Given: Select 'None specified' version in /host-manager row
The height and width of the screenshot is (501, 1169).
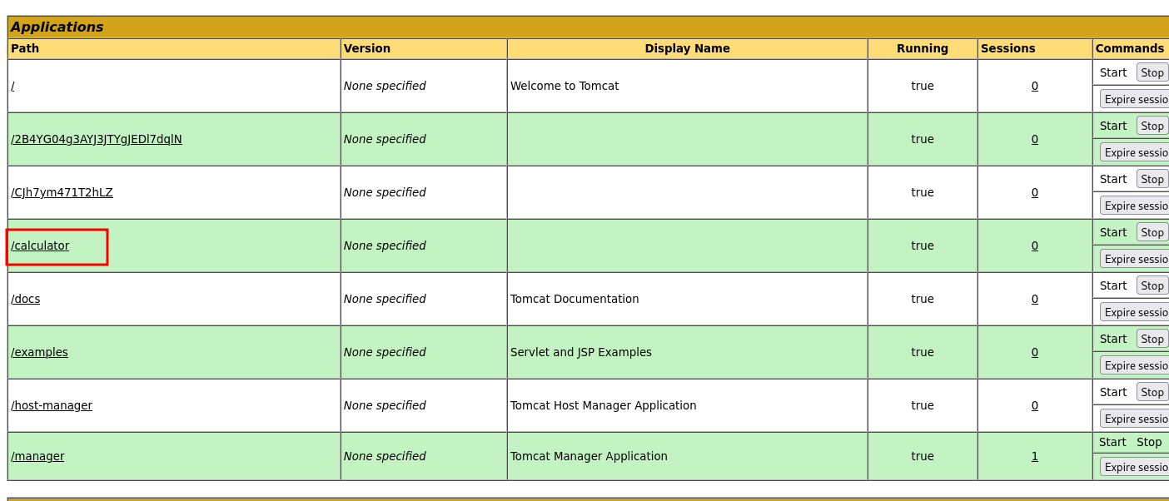Looking at the screenshot, I should point(385,405).
